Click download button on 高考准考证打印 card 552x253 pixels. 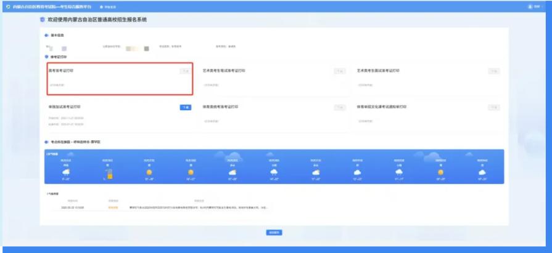tap(185, 71)
